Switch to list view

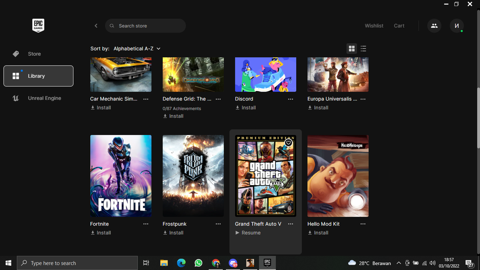[x=363, y=49]
